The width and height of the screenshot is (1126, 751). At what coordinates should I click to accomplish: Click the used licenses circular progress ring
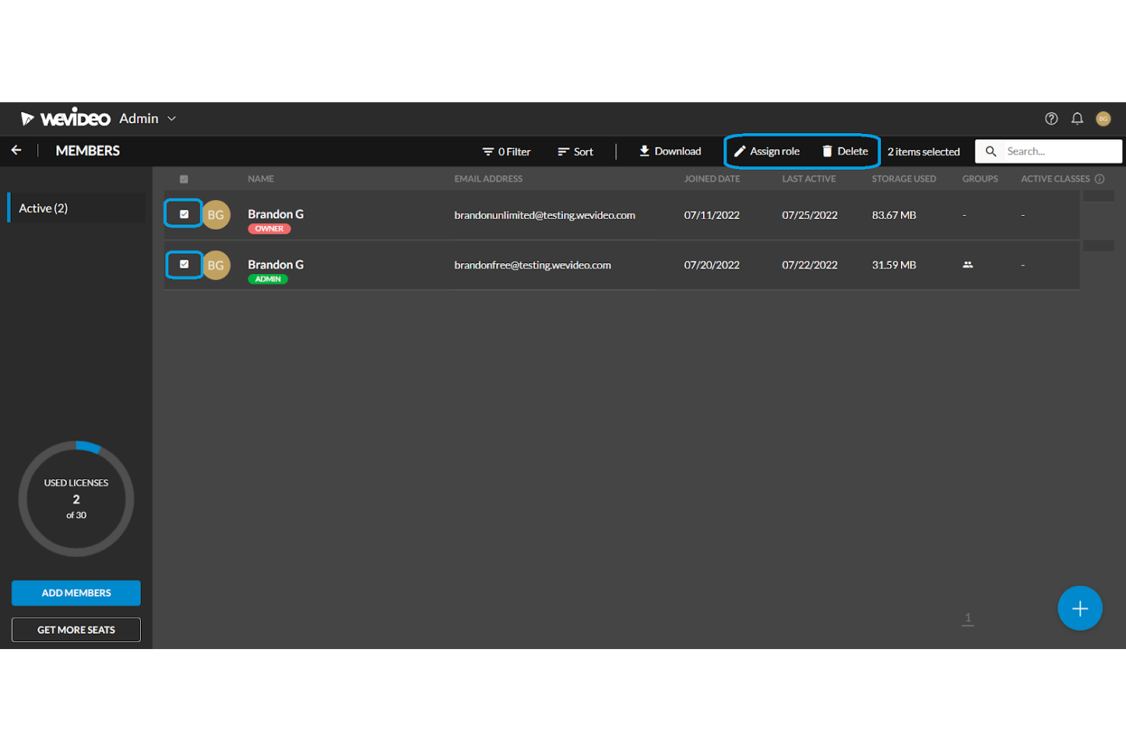click(x=76, y=499)
